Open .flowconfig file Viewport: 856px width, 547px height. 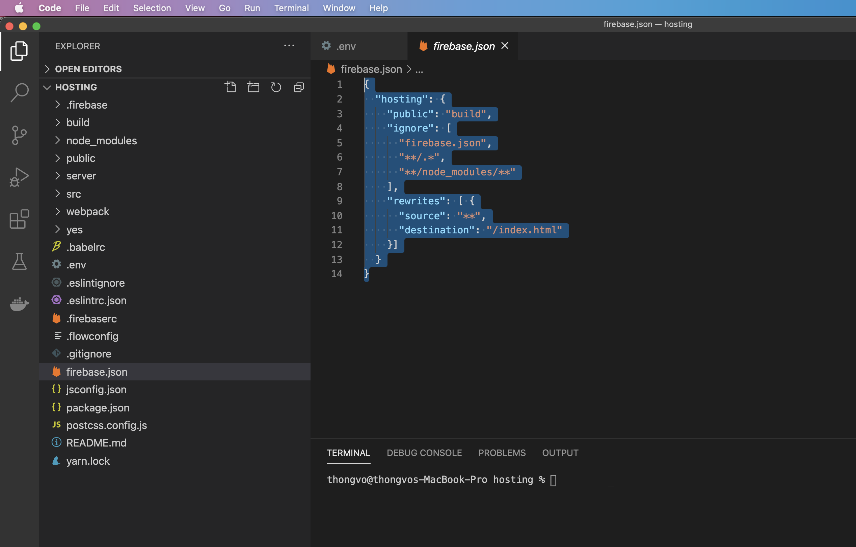pos(175,336)
